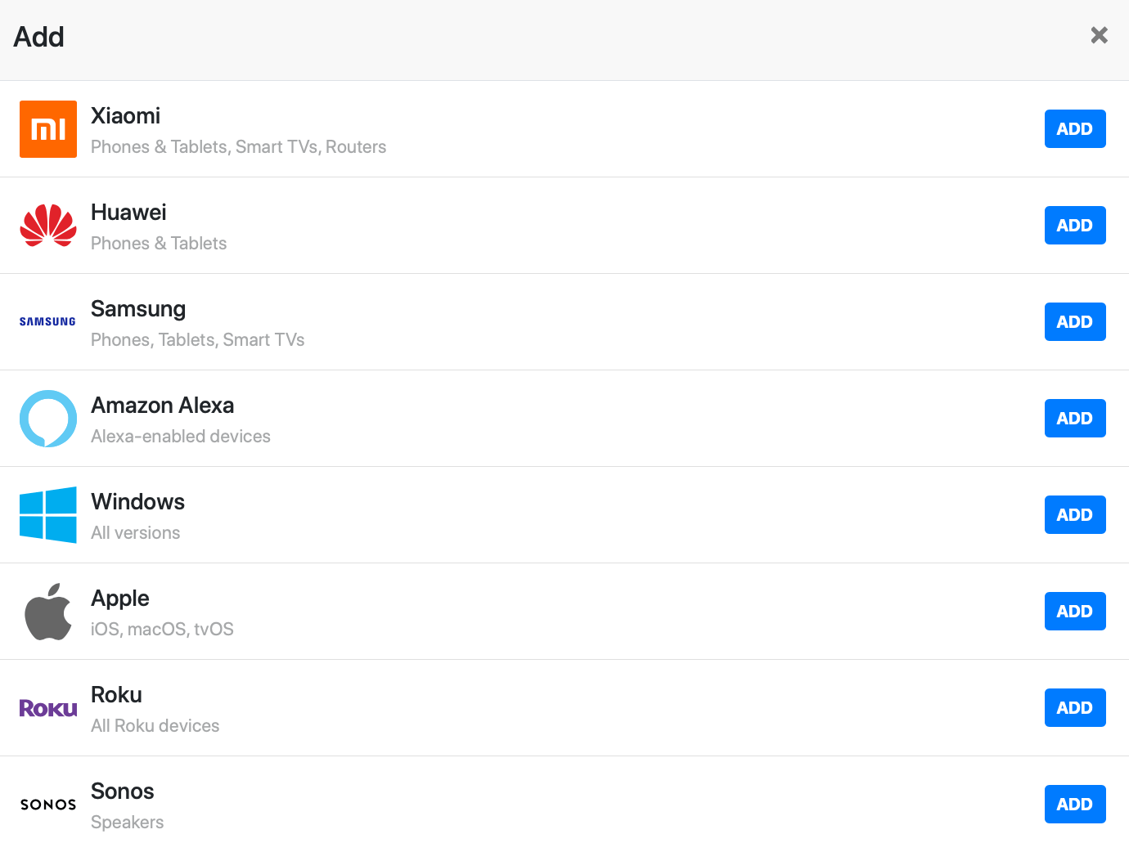
Task: Select the gray Apple logo
Action: [x=48, y=612]
